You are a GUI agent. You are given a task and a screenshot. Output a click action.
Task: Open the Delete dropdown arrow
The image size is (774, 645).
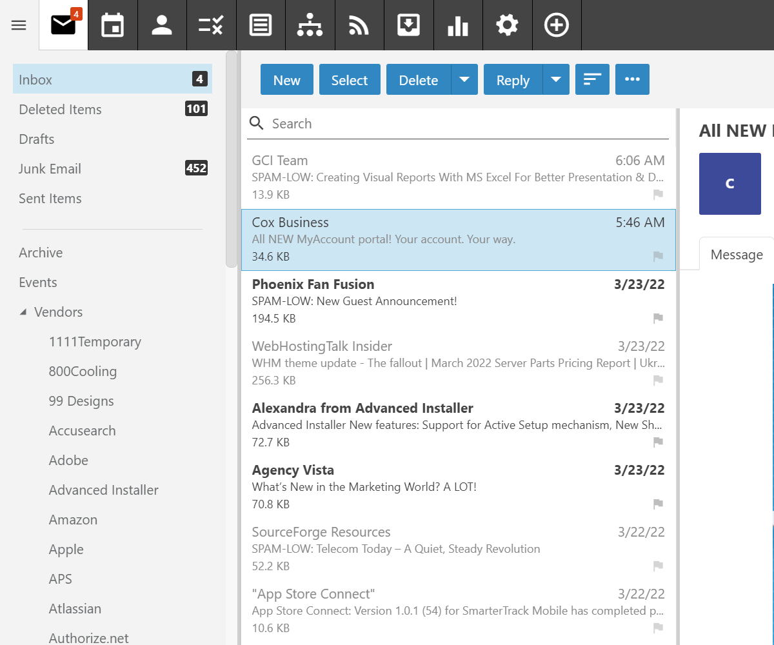click(x=464, y=79)
